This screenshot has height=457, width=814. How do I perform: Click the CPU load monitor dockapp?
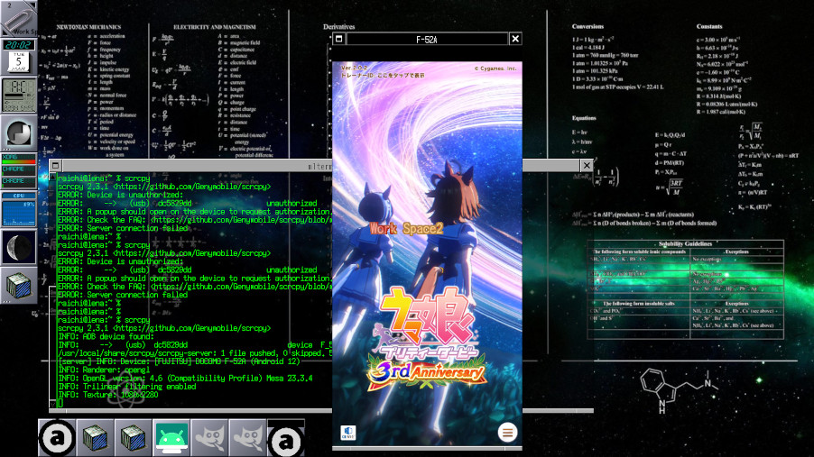(19, 209)
